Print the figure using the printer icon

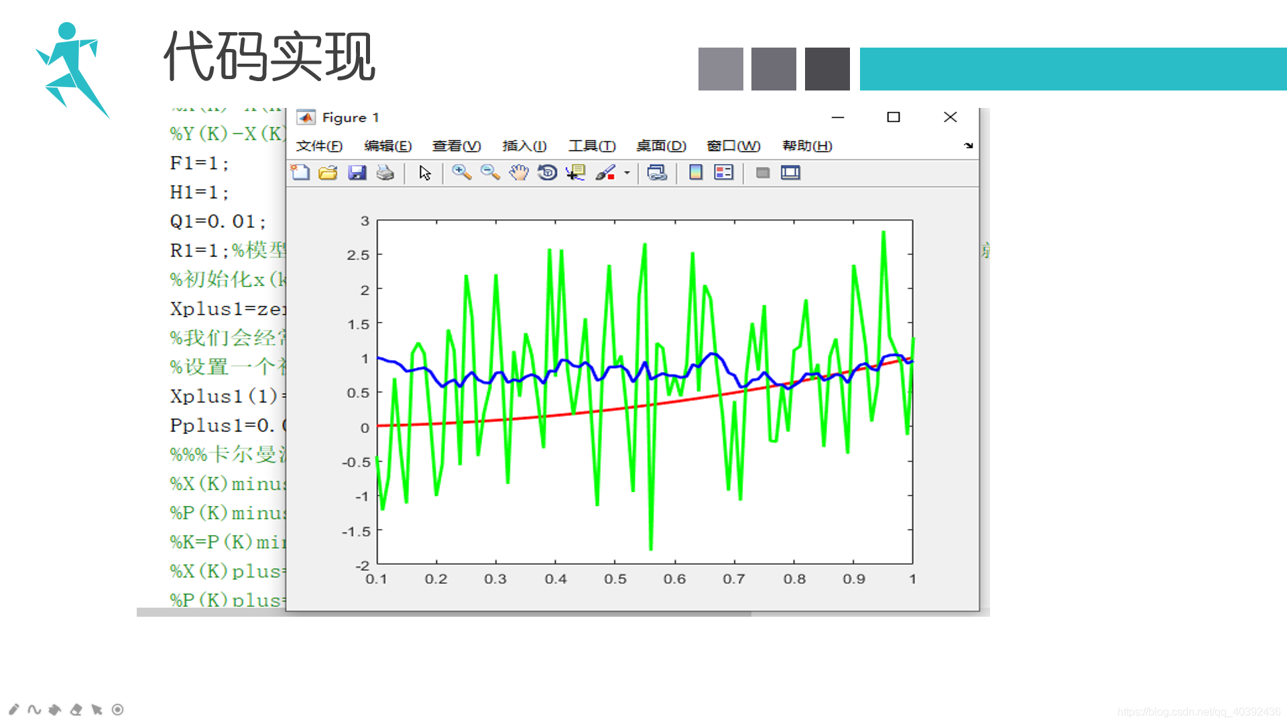pos(385,172)
